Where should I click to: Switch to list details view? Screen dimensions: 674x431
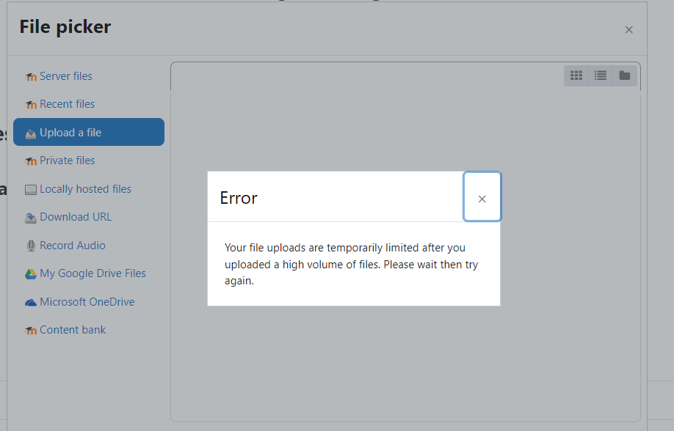(x=601, y=75)
